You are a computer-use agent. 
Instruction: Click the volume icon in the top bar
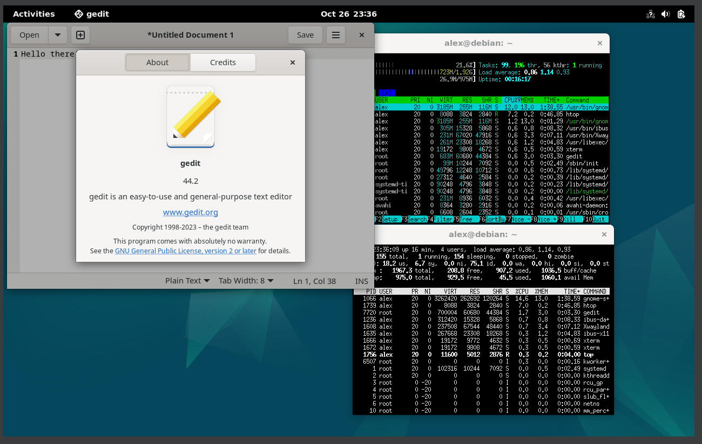(x=665, y=13)
